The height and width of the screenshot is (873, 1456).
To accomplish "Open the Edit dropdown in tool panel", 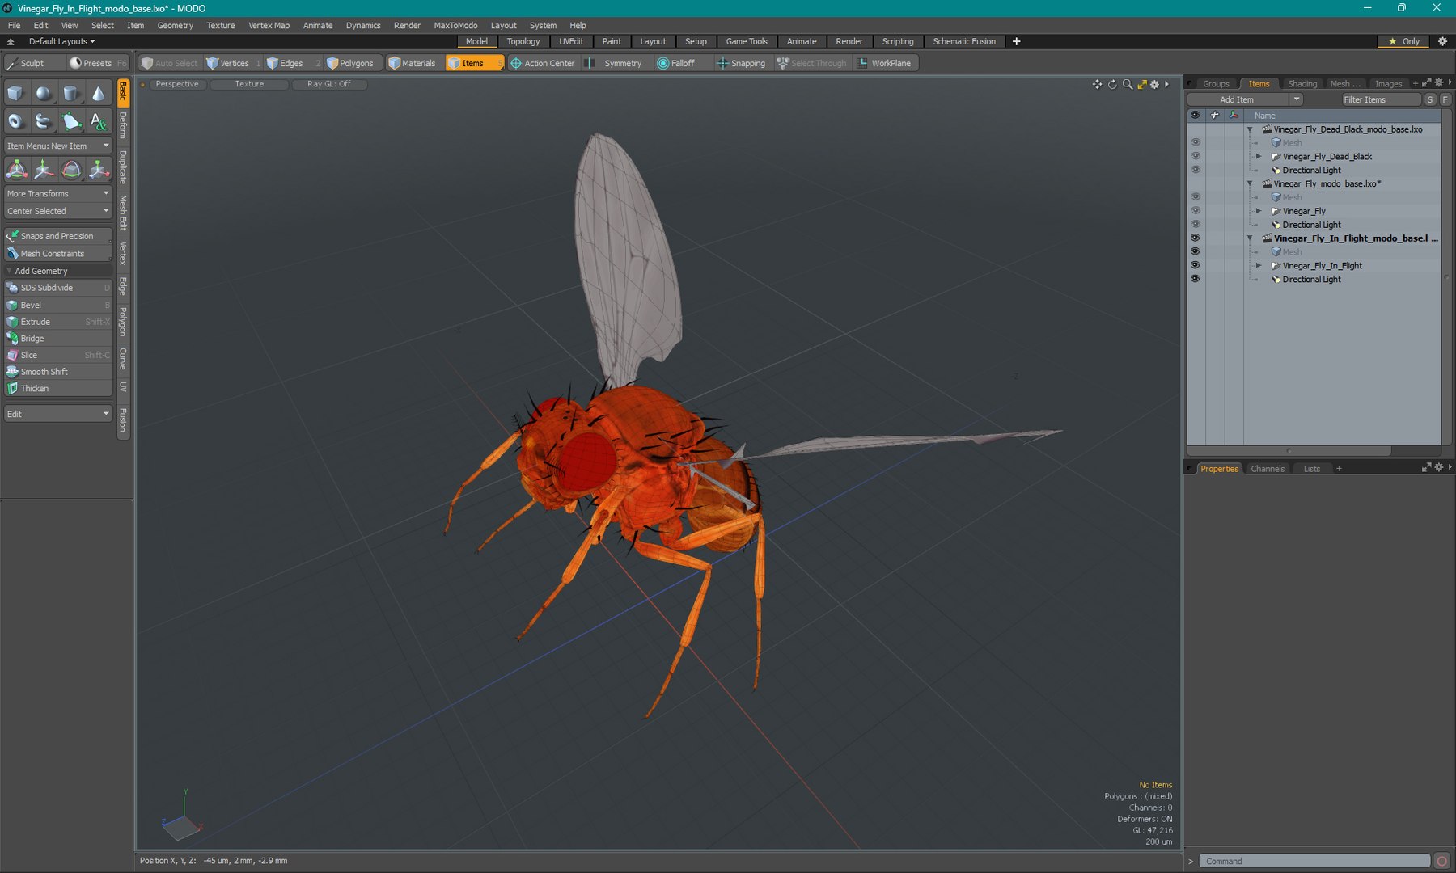I will (58, 414).
